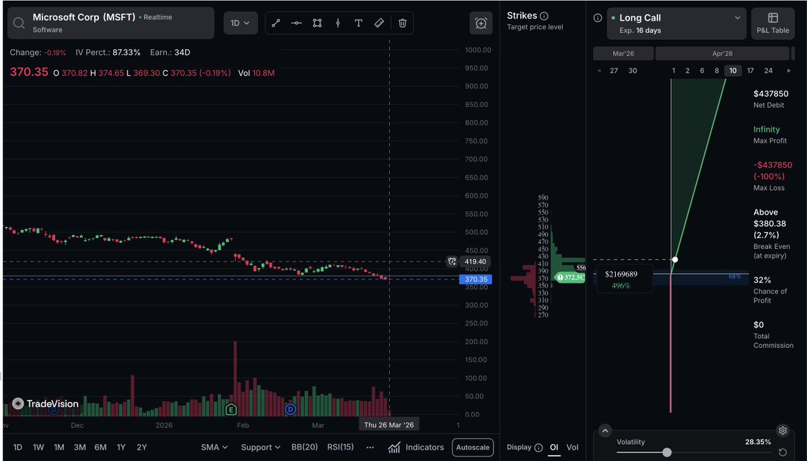
Task: Delete drawings with the trash icon
Action: (402, 23)
